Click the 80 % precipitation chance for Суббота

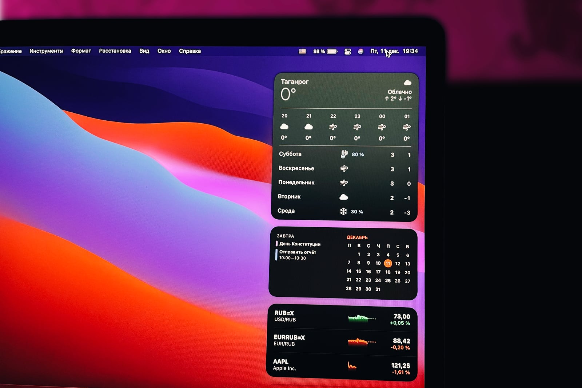tap(358, 155)
